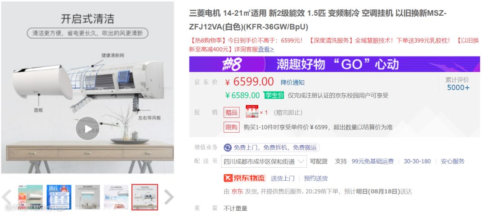The image size is (486, 217).
Task: Click the 限购 purchase limit tag
Action: (232, 127)
